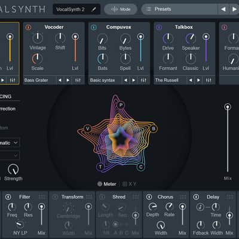Click the C node in the visualizer
The height and width of the screenshot is (239, 239).
pos(141,167)
